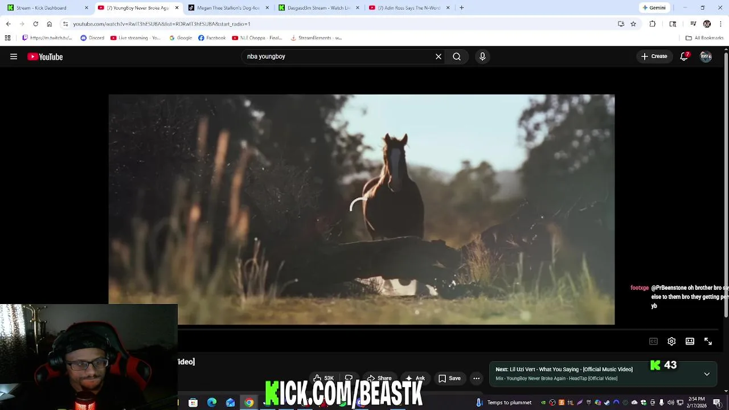Screen dimensions: 729x410
Task: Open the twitch.tv bookmark
Action: [x=47, y=38]
